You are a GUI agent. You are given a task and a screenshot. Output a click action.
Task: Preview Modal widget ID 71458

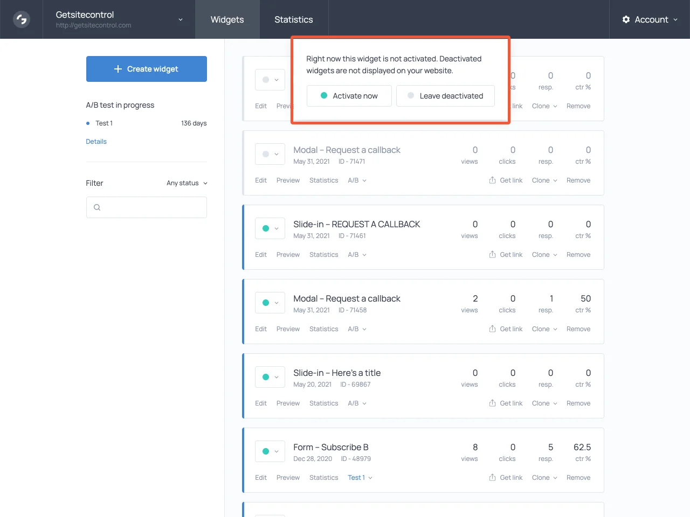tap(288, 329)
